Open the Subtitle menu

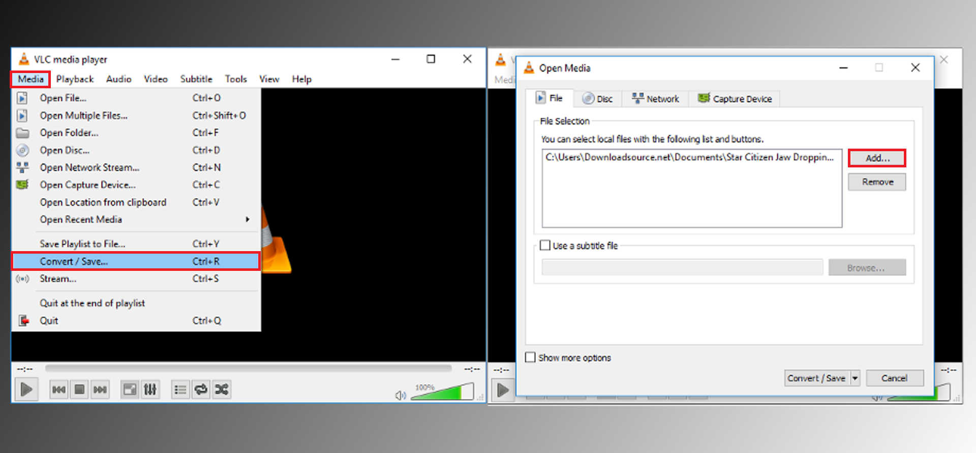pyautogui.click(x=196, y=79)
